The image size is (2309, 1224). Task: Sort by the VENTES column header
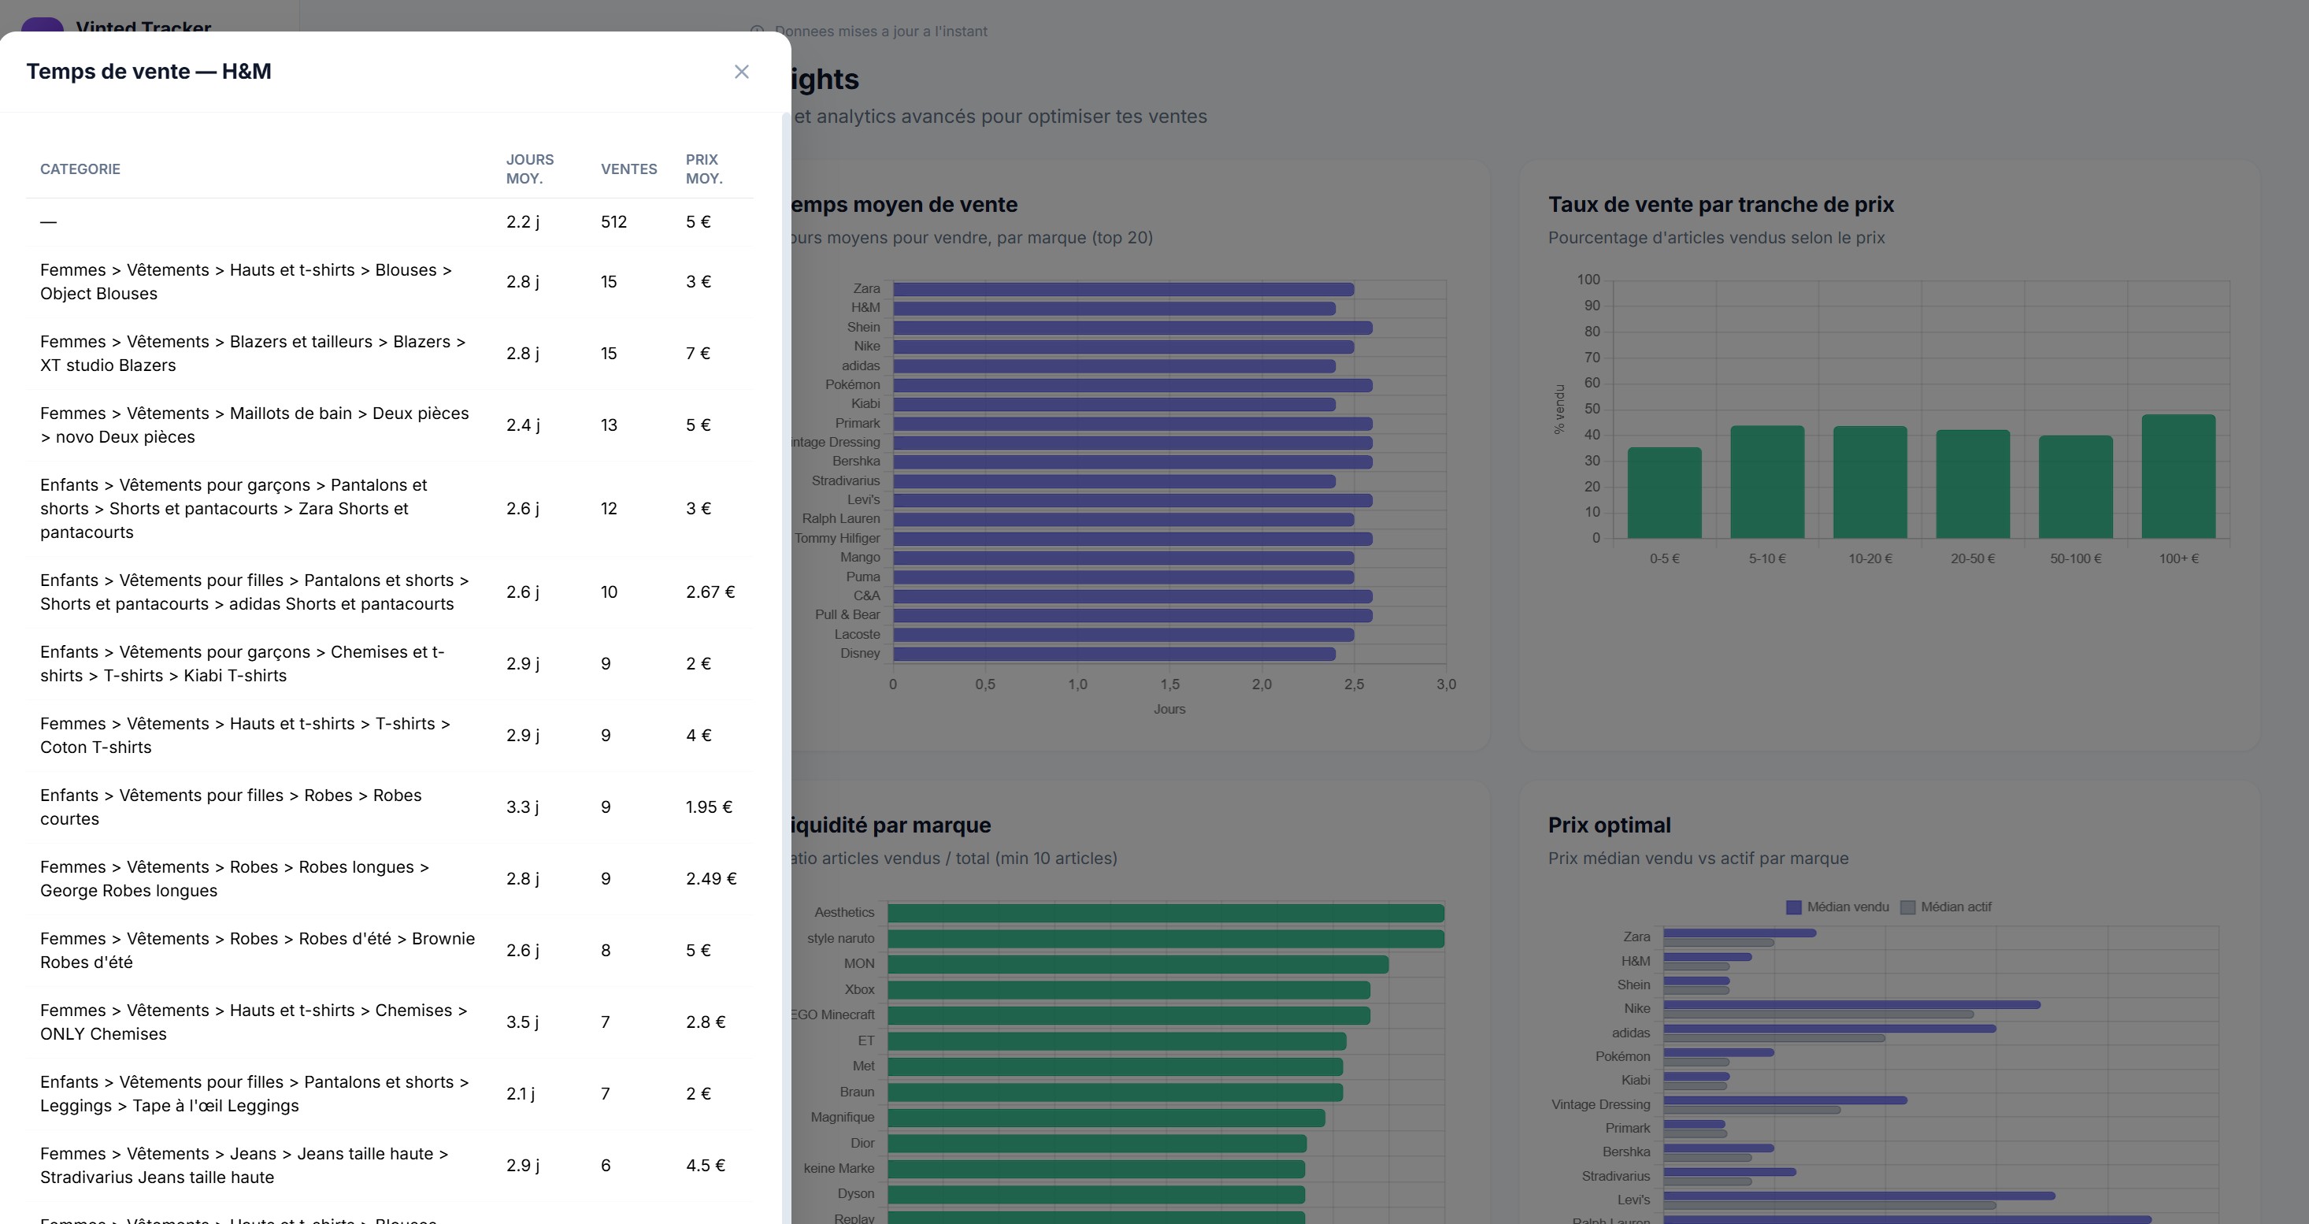pos(628,169)
